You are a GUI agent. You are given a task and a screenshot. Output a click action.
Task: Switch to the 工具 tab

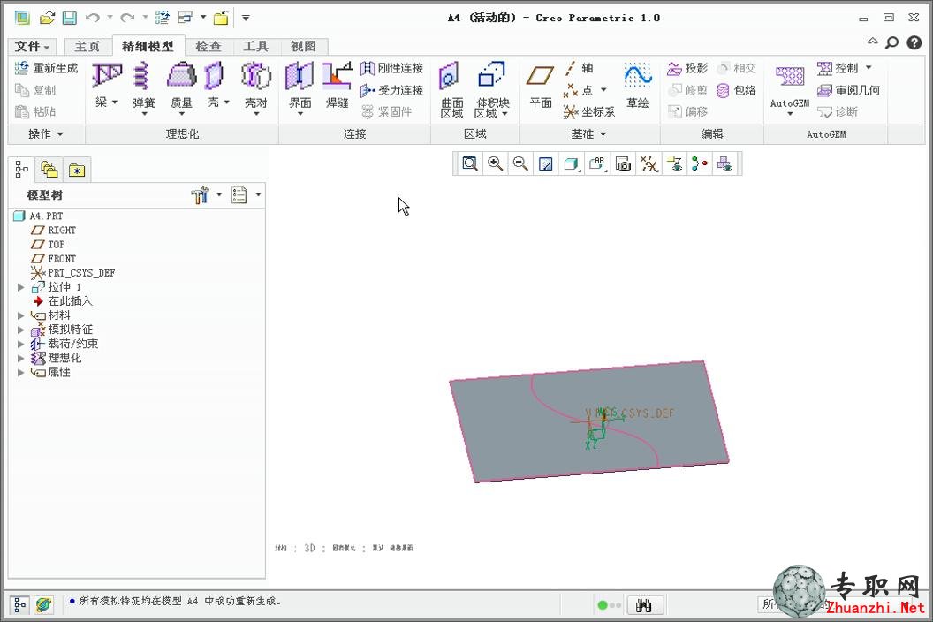256,47
